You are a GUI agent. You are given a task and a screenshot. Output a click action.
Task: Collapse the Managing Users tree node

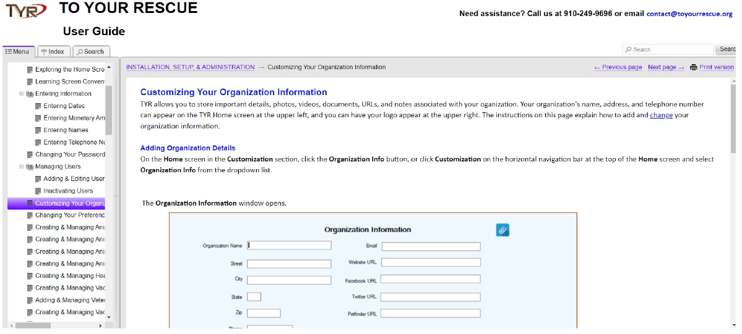21,166
